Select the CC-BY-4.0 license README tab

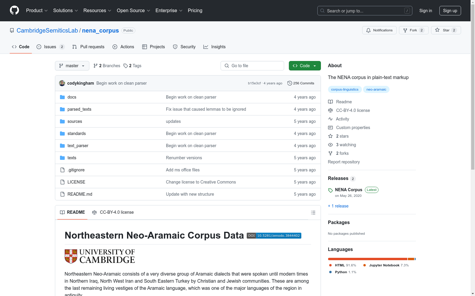pos(113,212)
